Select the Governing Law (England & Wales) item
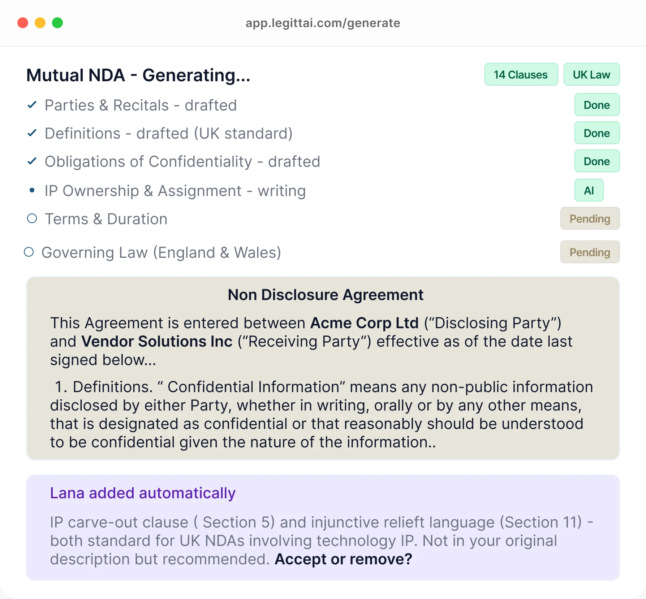 pos(162,252)
